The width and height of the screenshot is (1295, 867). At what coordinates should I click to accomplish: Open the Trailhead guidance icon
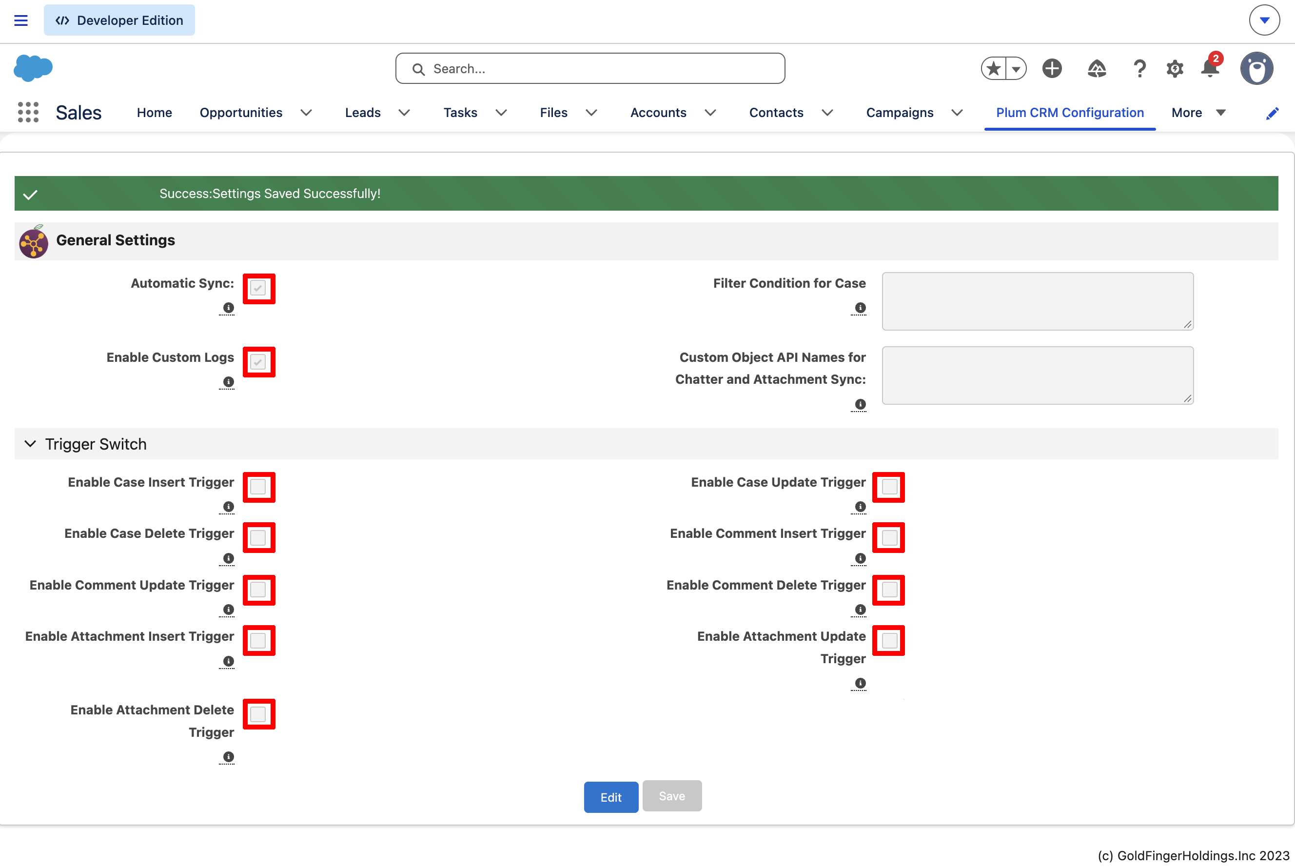[x=1097, y=69]
